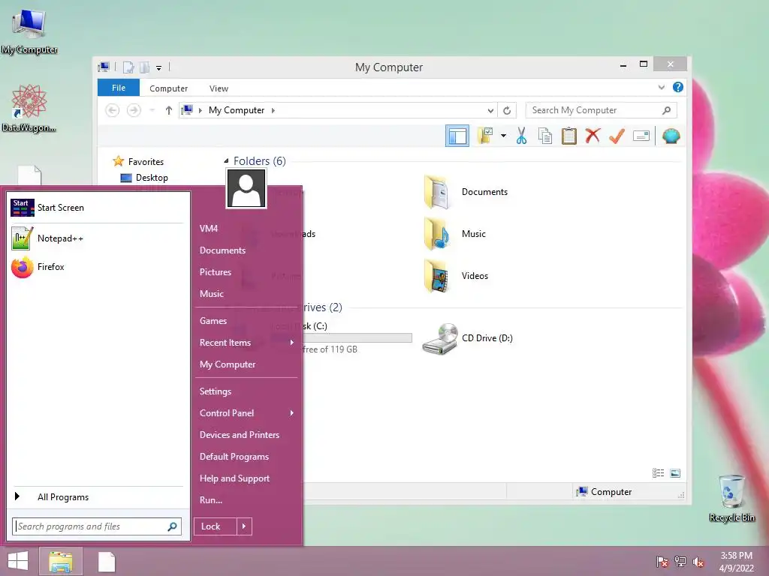769x576 pixels.
Task: Click the Lock button
Action: pos(216,526)
